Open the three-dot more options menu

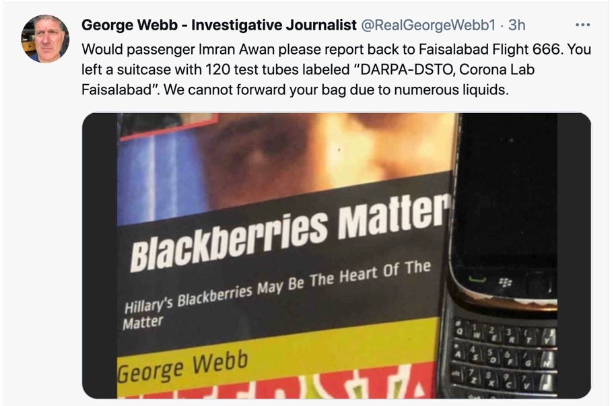(x=582, y=25)
